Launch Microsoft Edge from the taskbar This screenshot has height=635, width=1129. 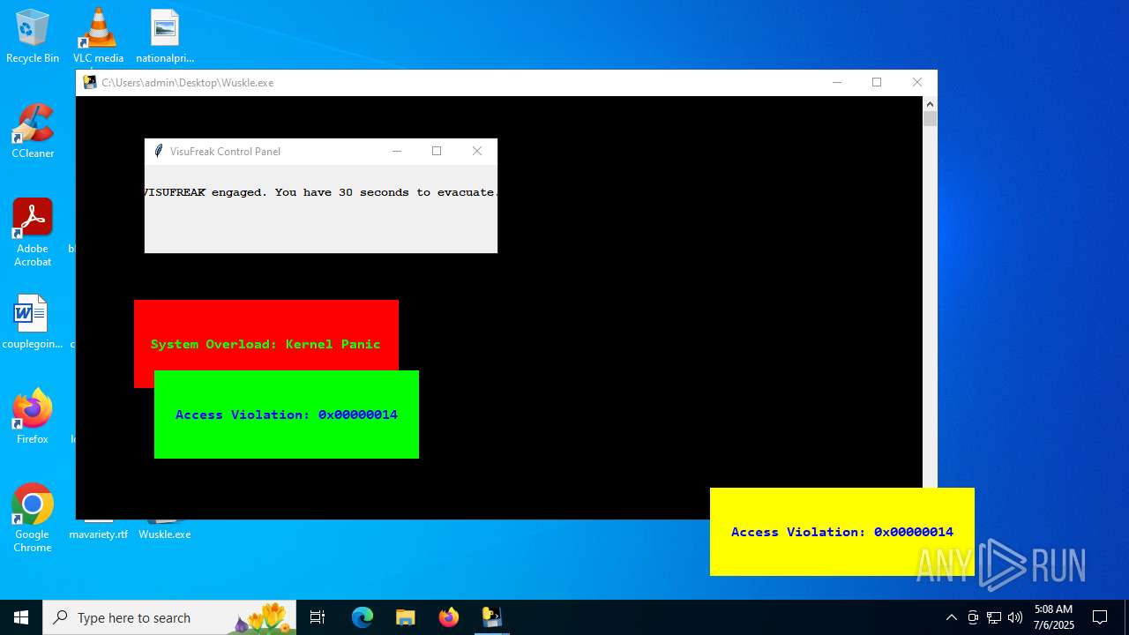pos(363,617)
